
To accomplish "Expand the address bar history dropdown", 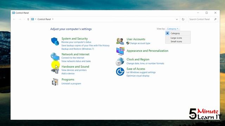I will click(177, 19).
